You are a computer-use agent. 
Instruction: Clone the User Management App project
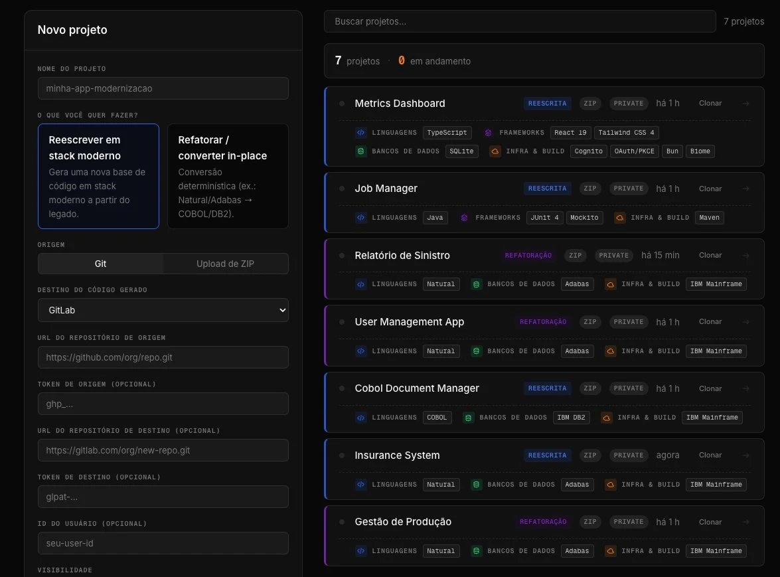[710, 322]
